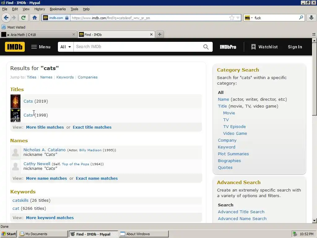Switch to My Documents taskbar window

pos(43,234)
